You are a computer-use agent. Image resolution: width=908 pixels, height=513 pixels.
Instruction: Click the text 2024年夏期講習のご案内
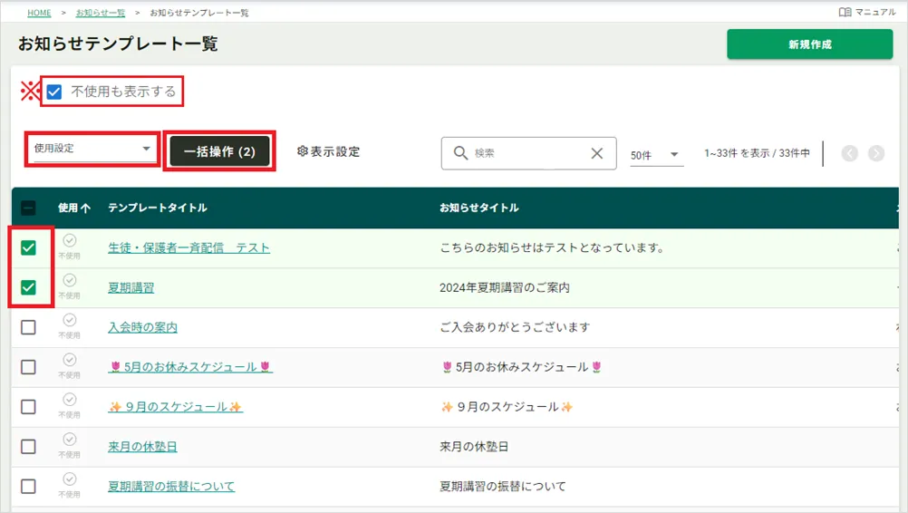[x=505, y=287]
